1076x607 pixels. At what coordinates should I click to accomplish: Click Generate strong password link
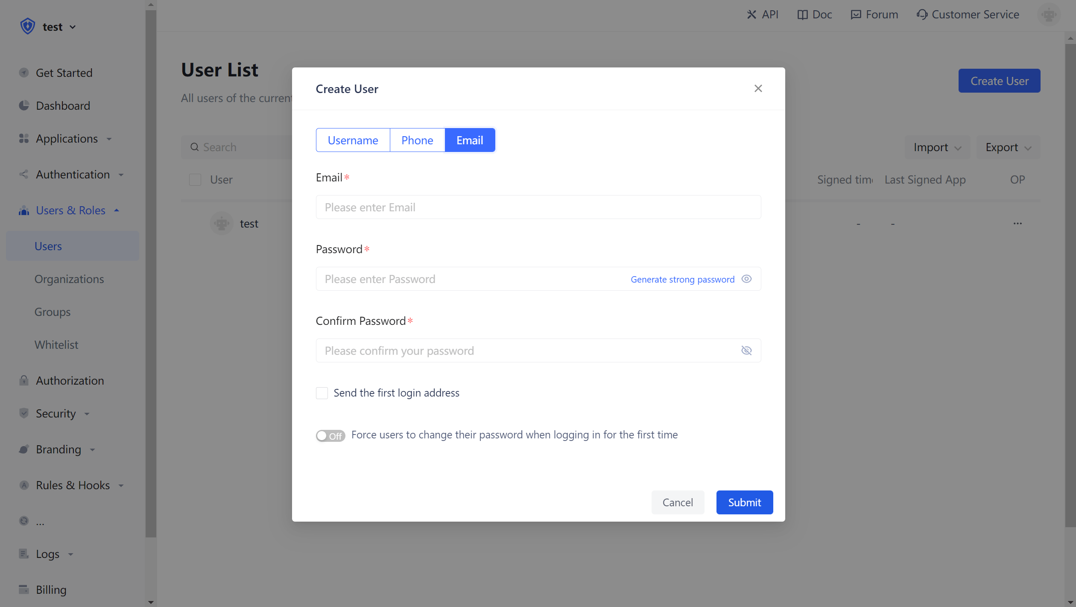pyautogui.click(x=682, y=279)
